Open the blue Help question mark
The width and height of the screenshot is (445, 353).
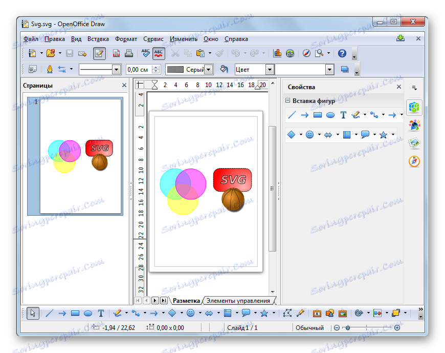pyautogui.click(x=342, y=53)
